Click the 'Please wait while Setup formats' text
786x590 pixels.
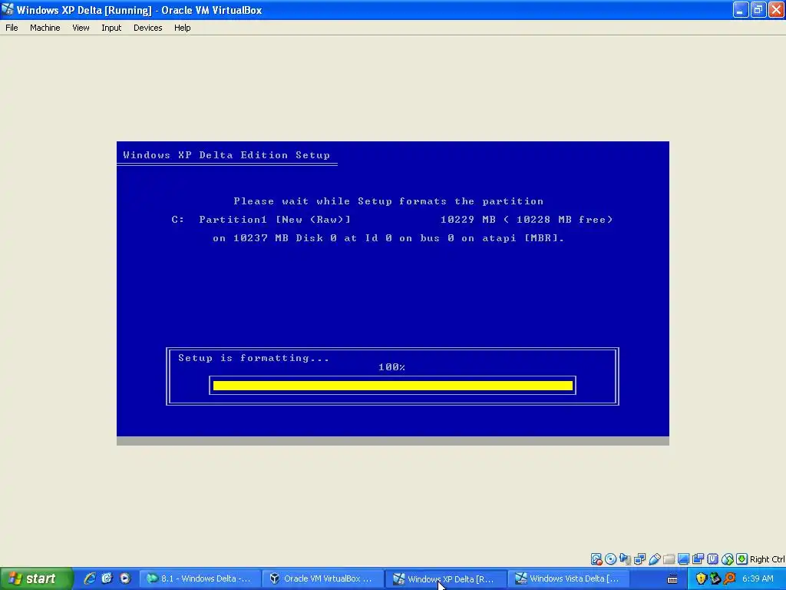tap(388, 201)
